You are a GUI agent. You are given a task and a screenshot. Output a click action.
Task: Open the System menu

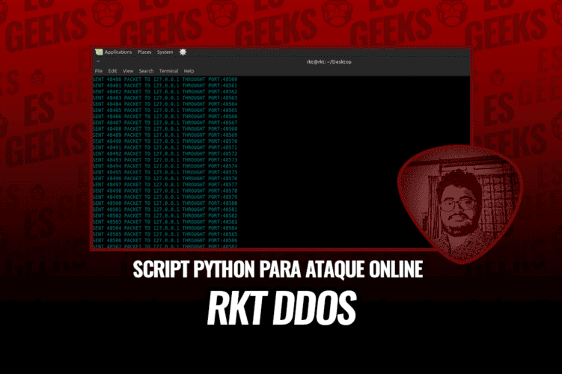click(165, 52)
